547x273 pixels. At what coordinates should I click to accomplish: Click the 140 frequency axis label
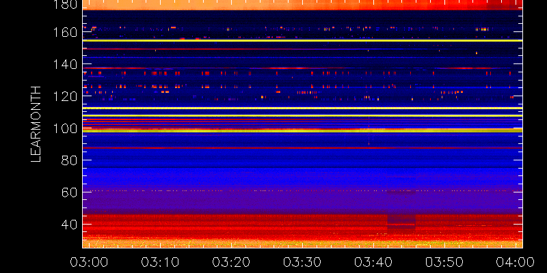tap(66, 64)
